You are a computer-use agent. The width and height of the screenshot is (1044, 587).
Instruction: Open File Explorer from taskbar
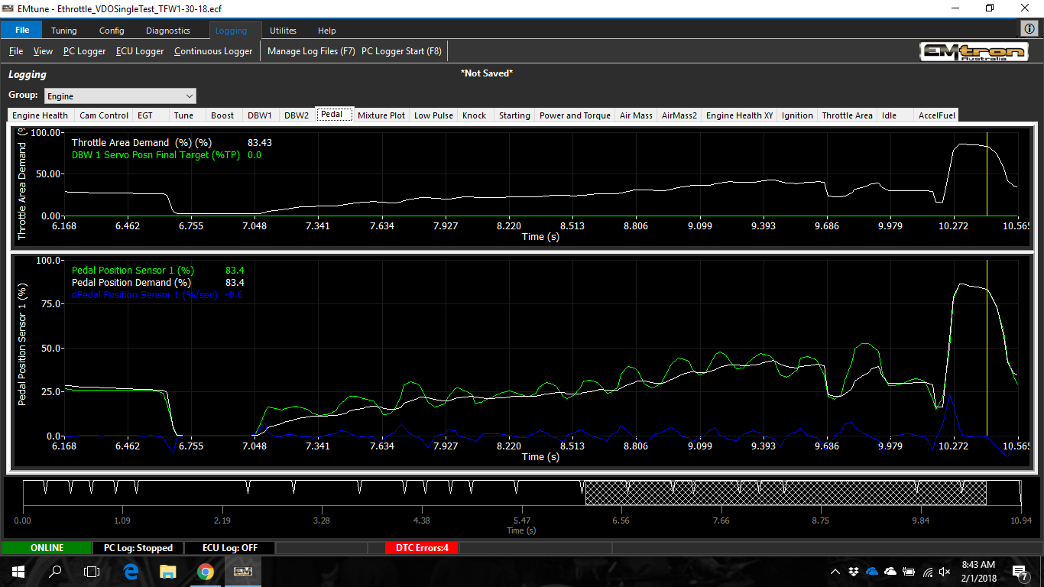pyautogui.click(x=167, y=571)
